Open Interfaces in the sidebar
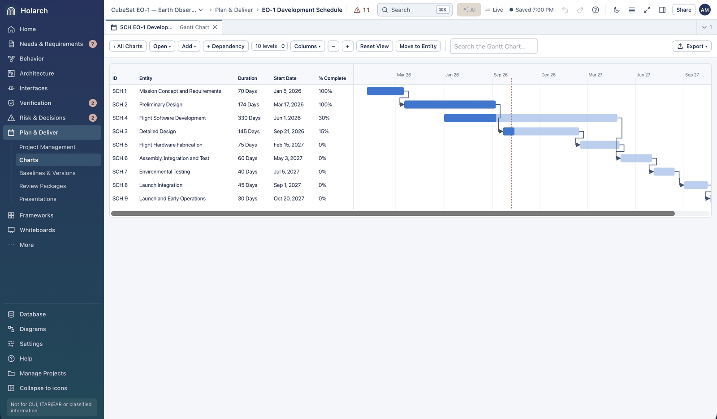This screenshot has height=419, width=717. [x=52, y=88]
